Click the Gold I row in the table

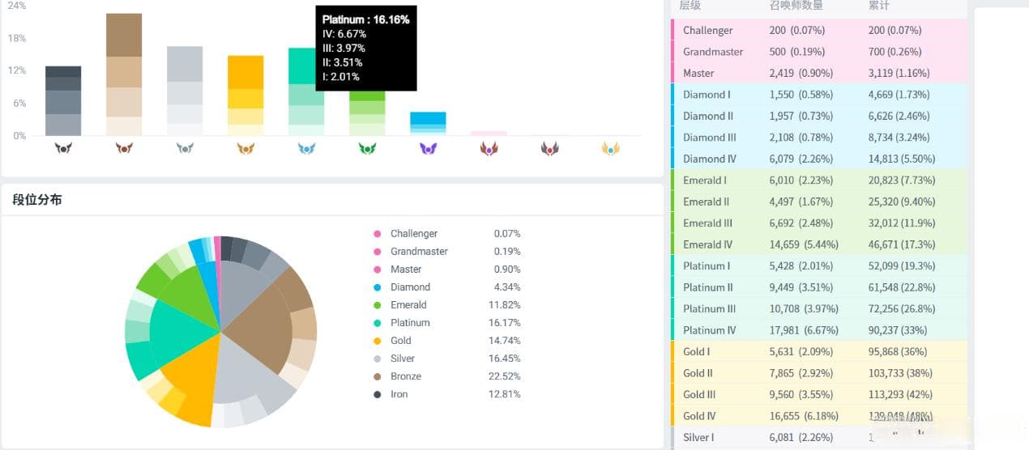click(819, 352)
